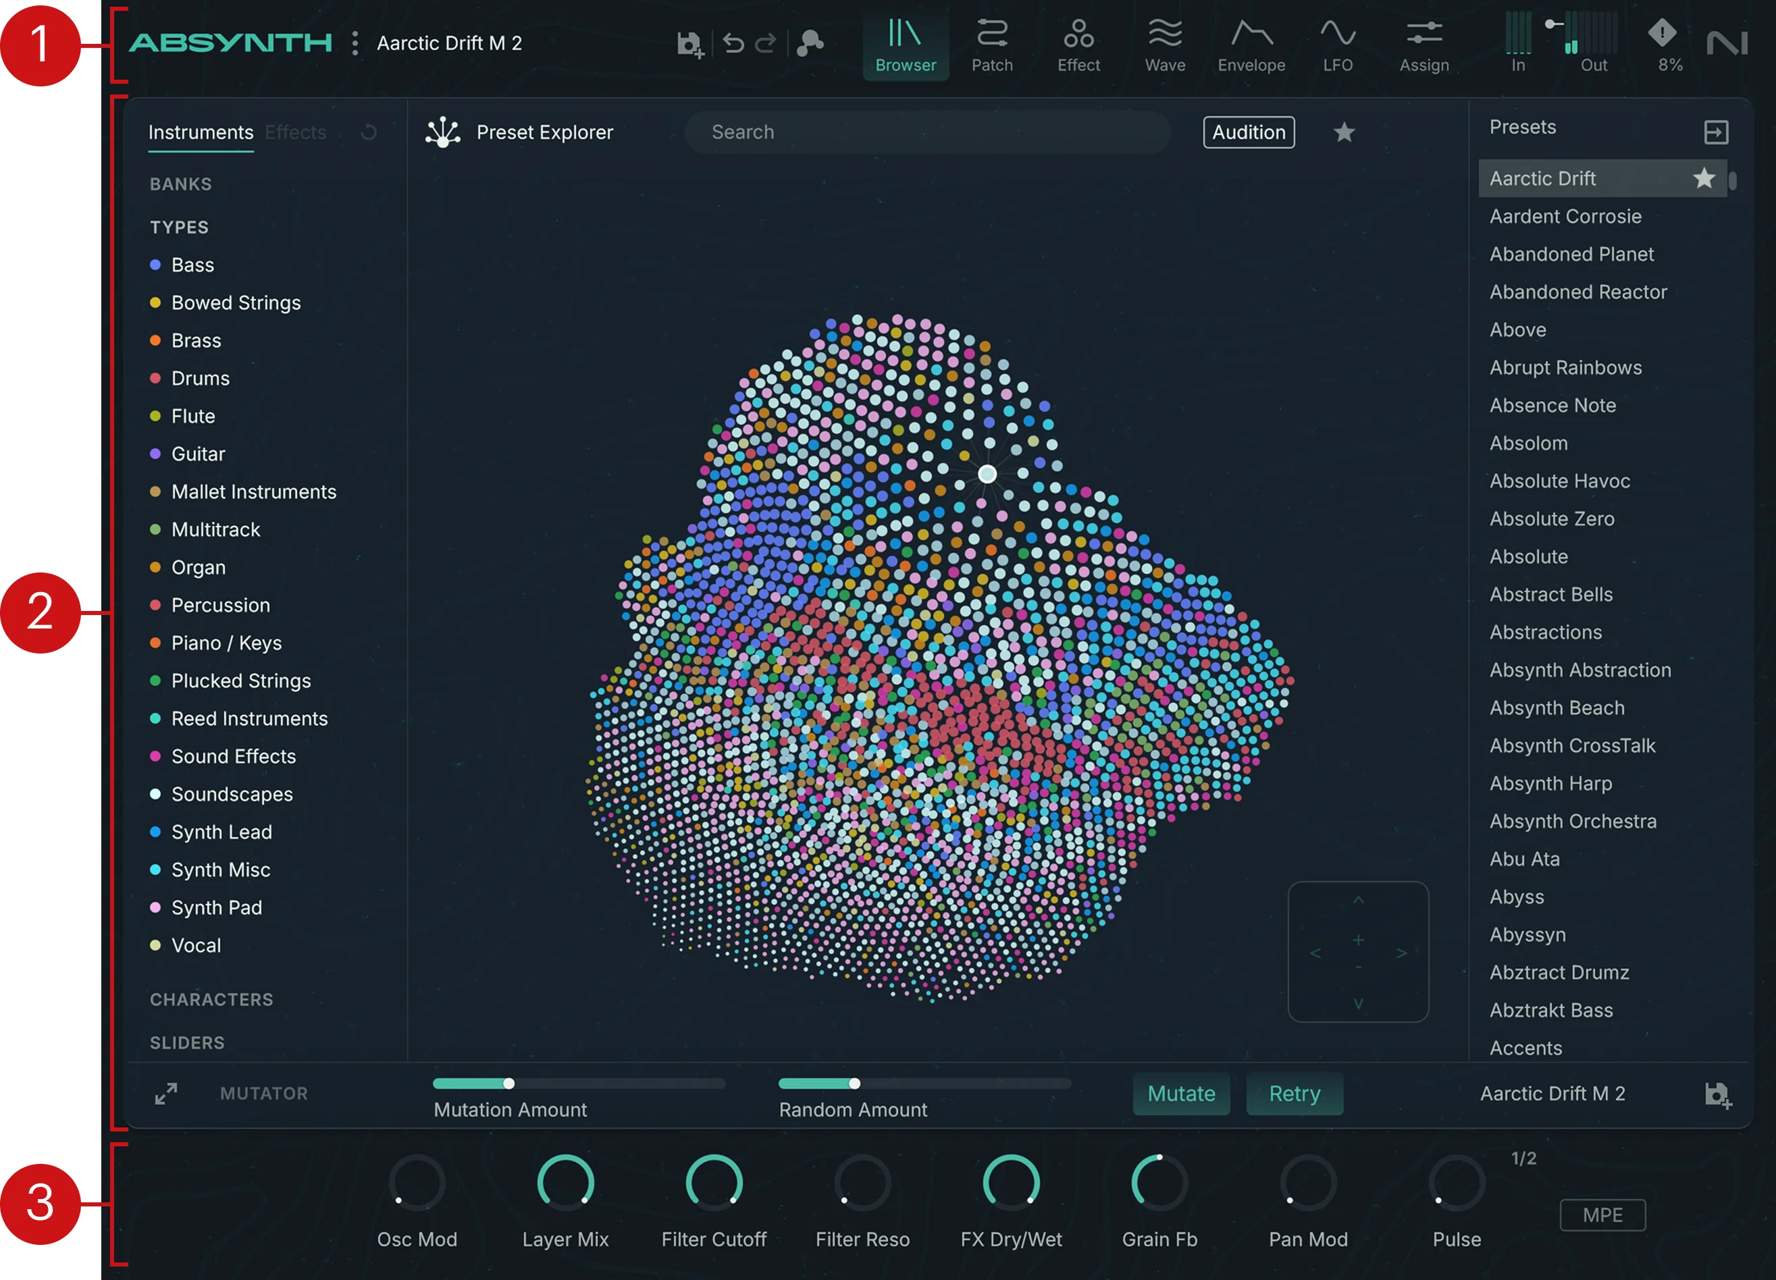Click the Filter Cutoff macro knob
This screenshot has height=1280, width=1776.
pos(713,1182)
